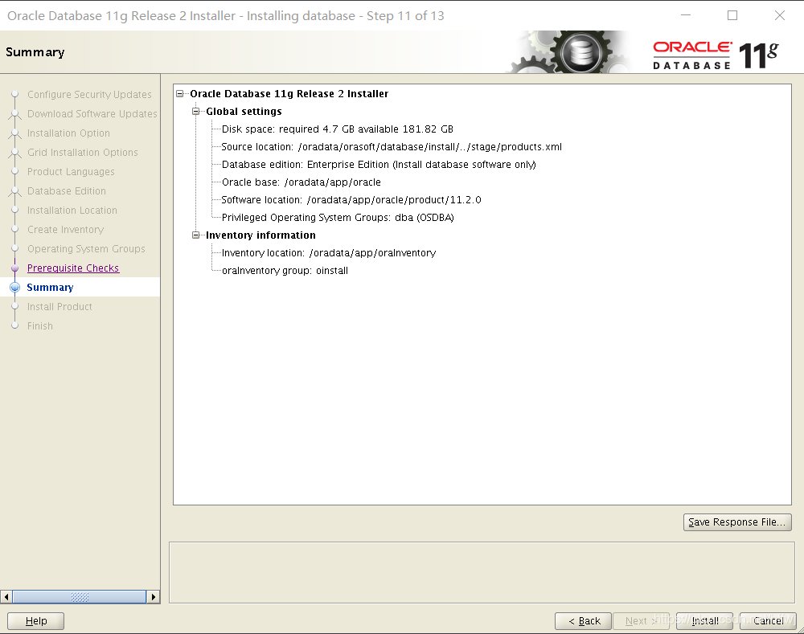The height and width of the screenshot is (634, 804).
Task: Select the Installation Option step
Action: tap(68, 133)
